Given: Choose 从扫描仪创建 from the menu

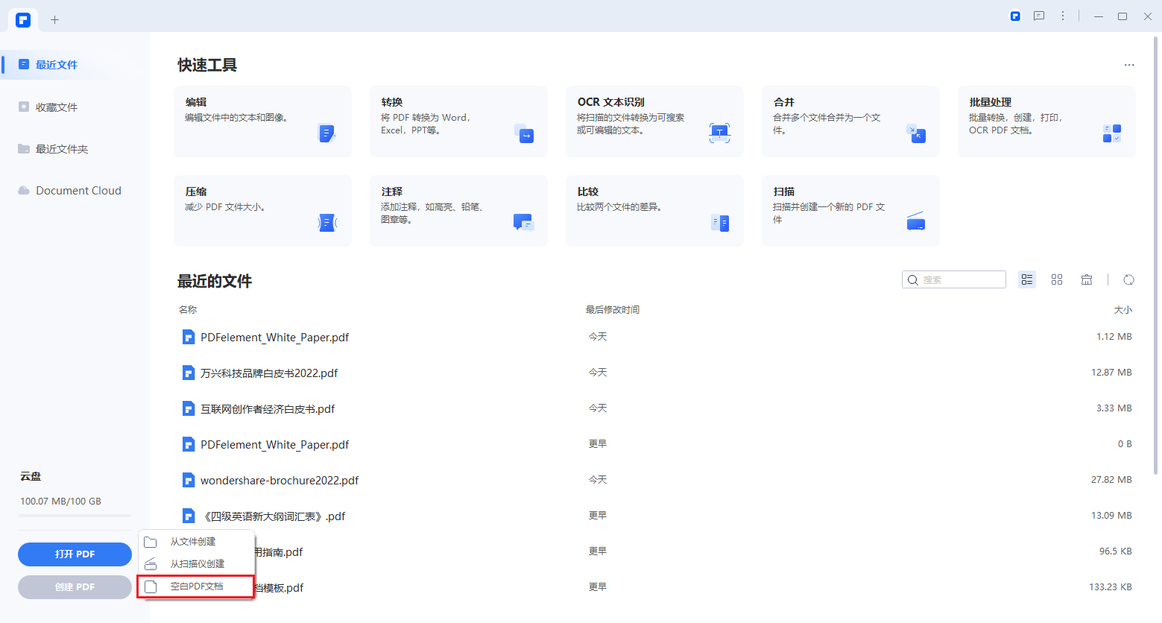Looking at the screenshot, I should pos(197,564).
